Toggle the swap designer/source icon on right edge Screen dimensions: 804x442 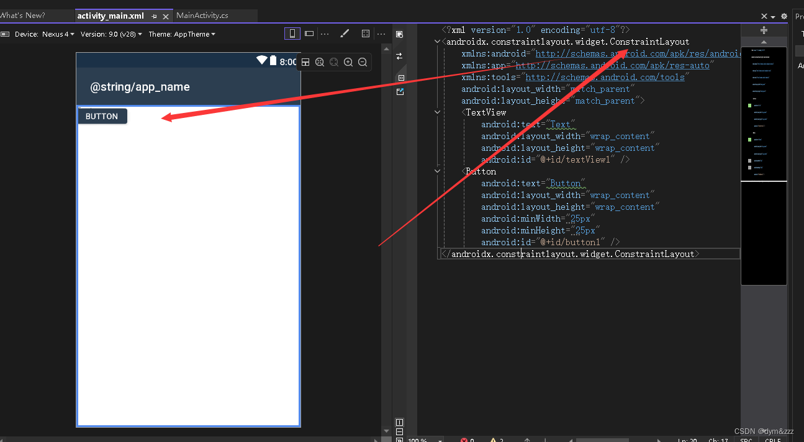pyautogui.click(x=399, y=55)
